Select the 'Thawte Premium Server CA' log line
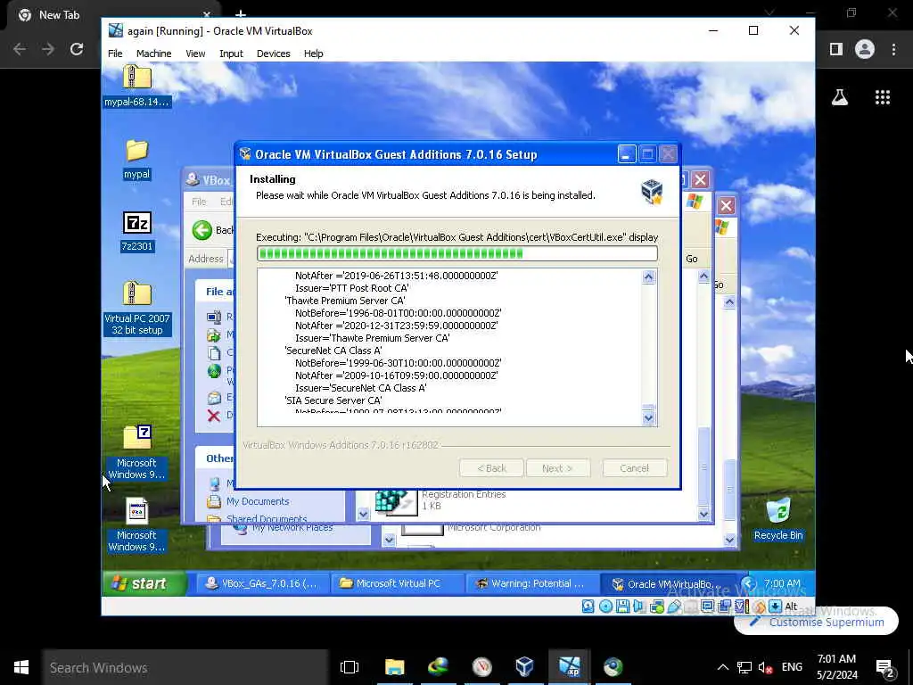The image size is (913, 685). pos(345,301)
